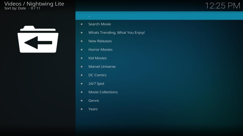Click the bullet icon beside Years
243x136 pixels.
click(82, 109)
